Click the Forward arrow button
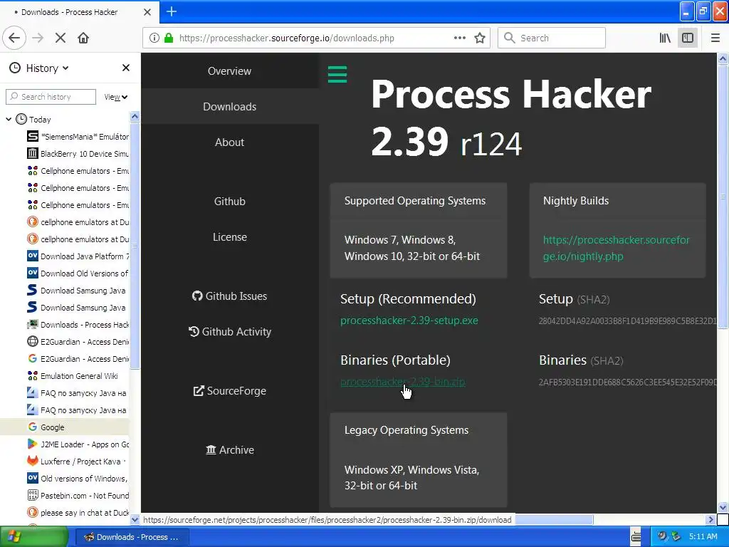729x547 pixels. point(38,38)
